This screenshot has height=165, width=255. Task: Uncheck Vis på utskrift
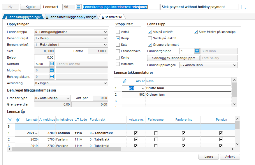(150, 32)
